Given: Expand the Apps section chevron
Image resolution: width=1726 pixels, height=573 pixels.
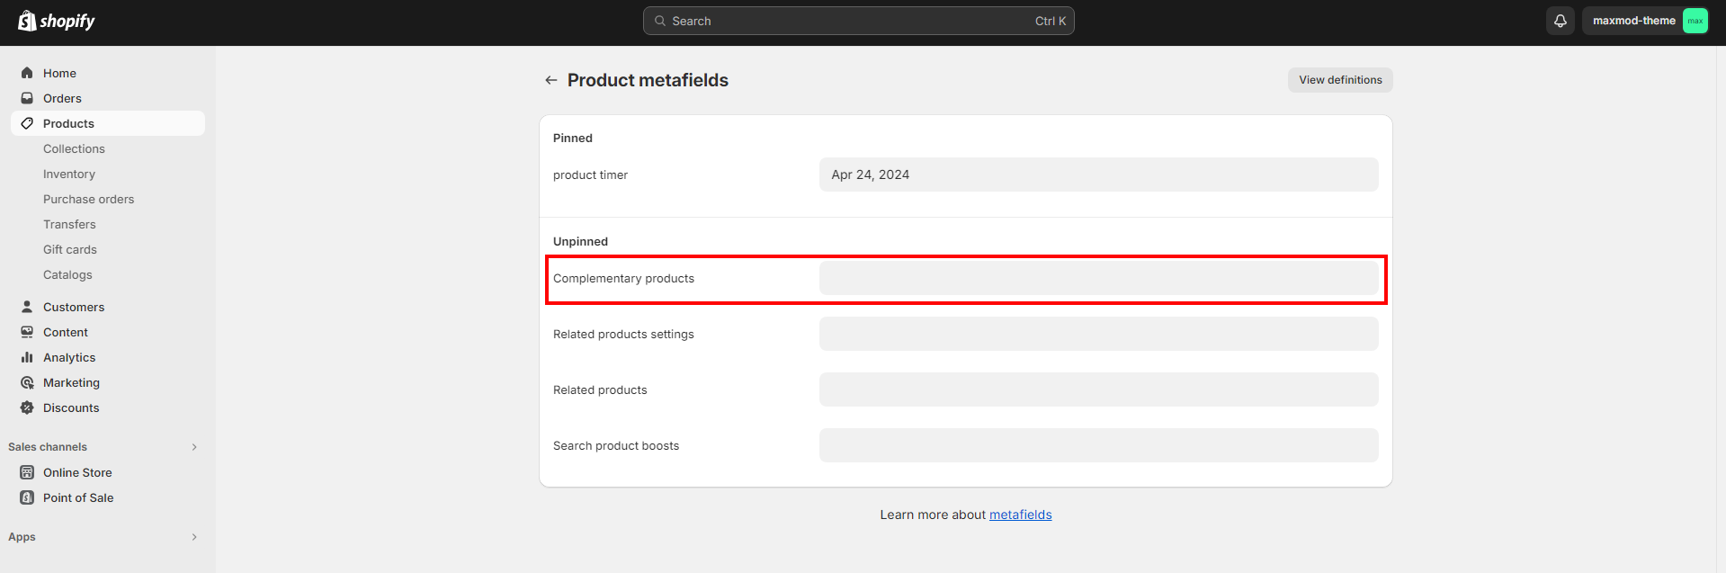Looking at the screenshot, I should click(194, 537).
